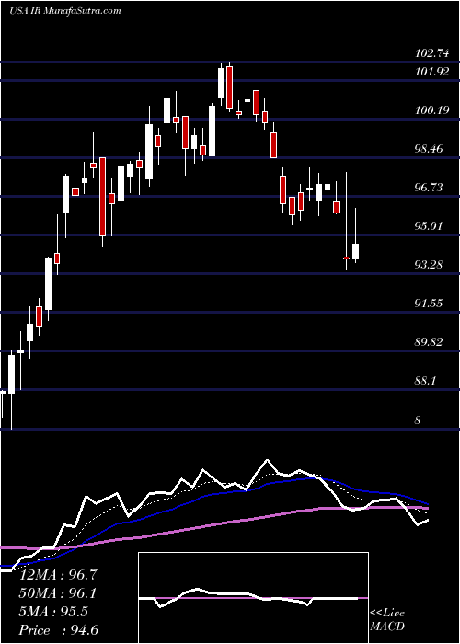
Task: Click the 95.01 price level label
Action: click(x=429, y=226)
